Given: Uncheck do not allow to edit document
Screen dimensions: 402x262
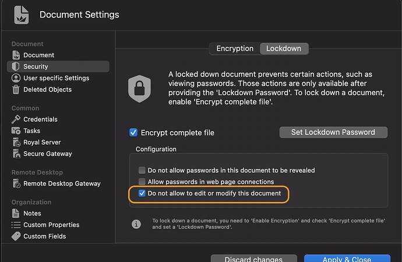Looking at the screenshot, I should click(142, 193).
